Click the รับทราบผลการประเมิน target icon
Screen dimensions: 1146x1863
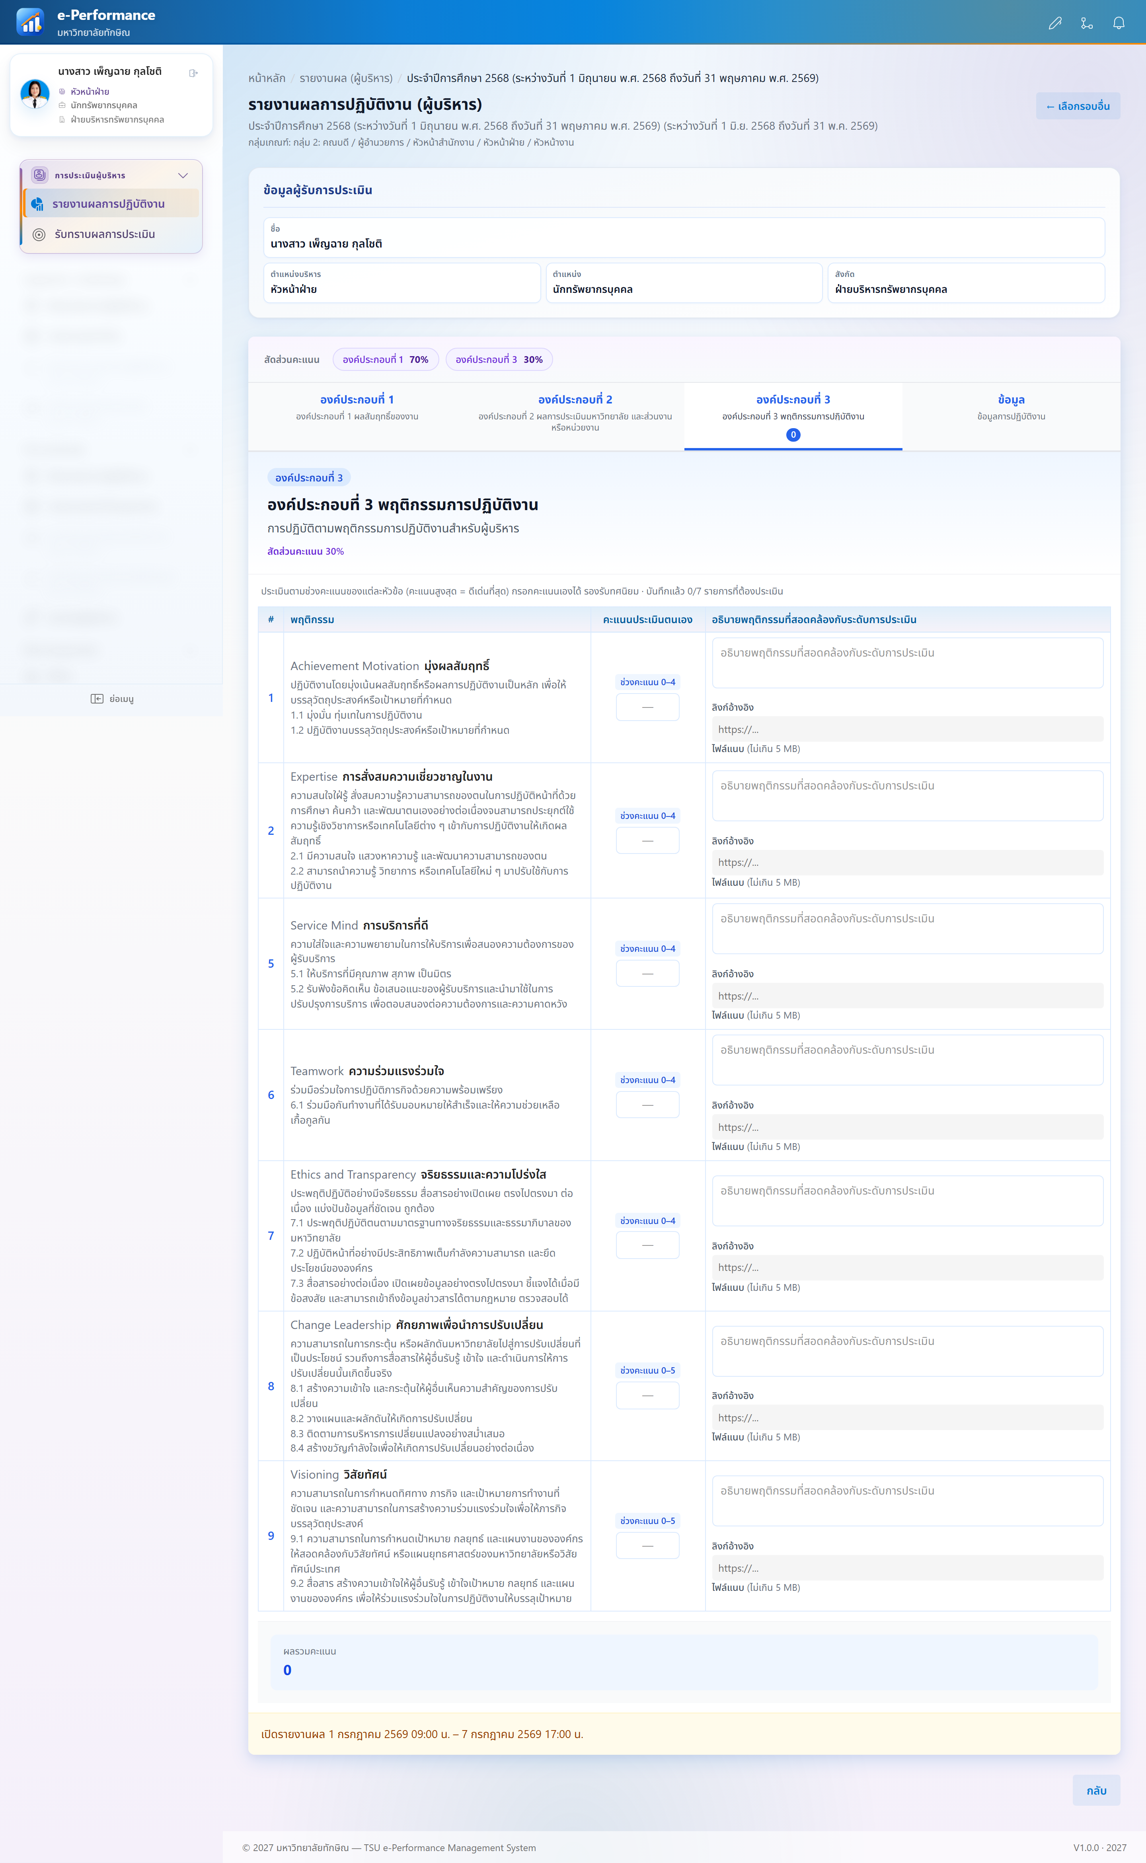click(39, 234)
